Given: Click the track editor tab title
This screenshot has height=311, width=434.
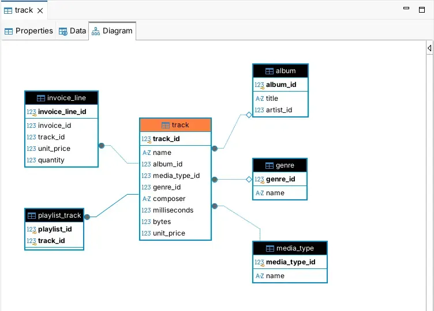Looking at the screenshot, I should click(24, 10).
